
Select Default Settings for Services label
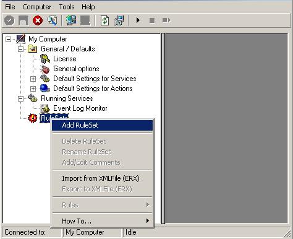click(x=95, y=79)
